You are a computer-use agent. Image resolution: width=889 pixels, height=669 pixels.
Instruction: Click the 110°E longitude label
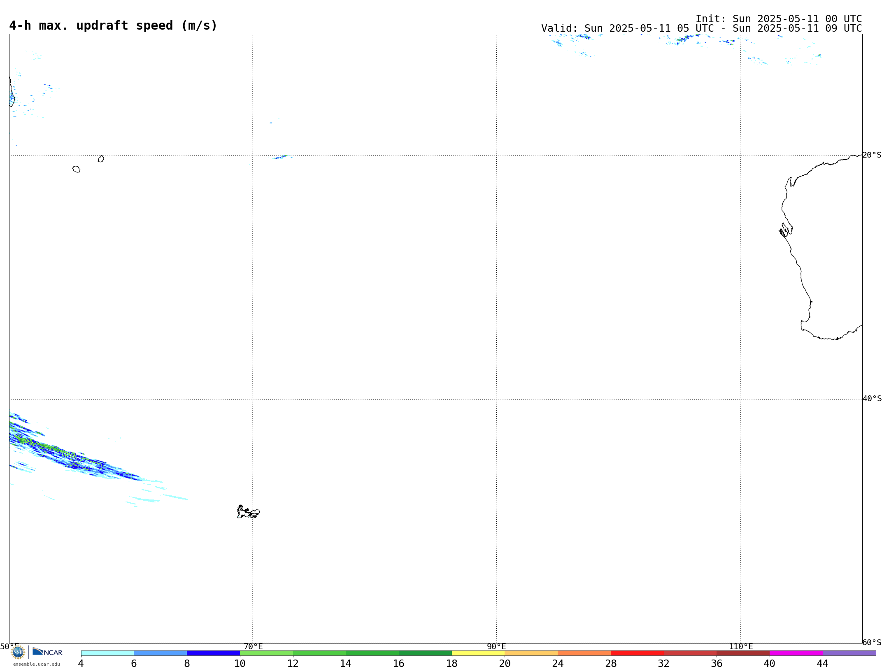(741, 647)
